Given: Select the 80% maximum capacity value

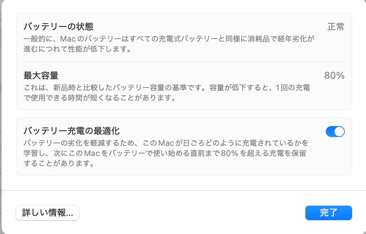Looking at the screenshot, I should point(333,75).
